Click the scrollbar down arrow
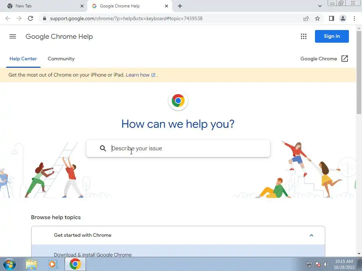The height and width of the screenshot is (271, 362). 359,254
